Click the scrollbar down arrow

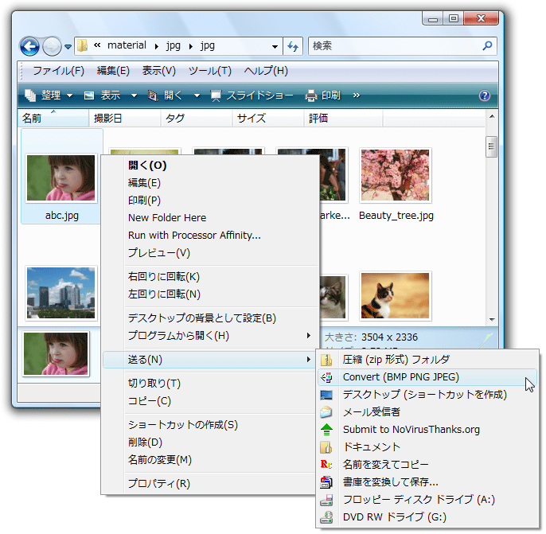492,320
